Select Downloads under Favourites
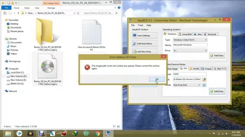This screenshot has width=245, height=137. pyautogui.click(x=16, y=27)
